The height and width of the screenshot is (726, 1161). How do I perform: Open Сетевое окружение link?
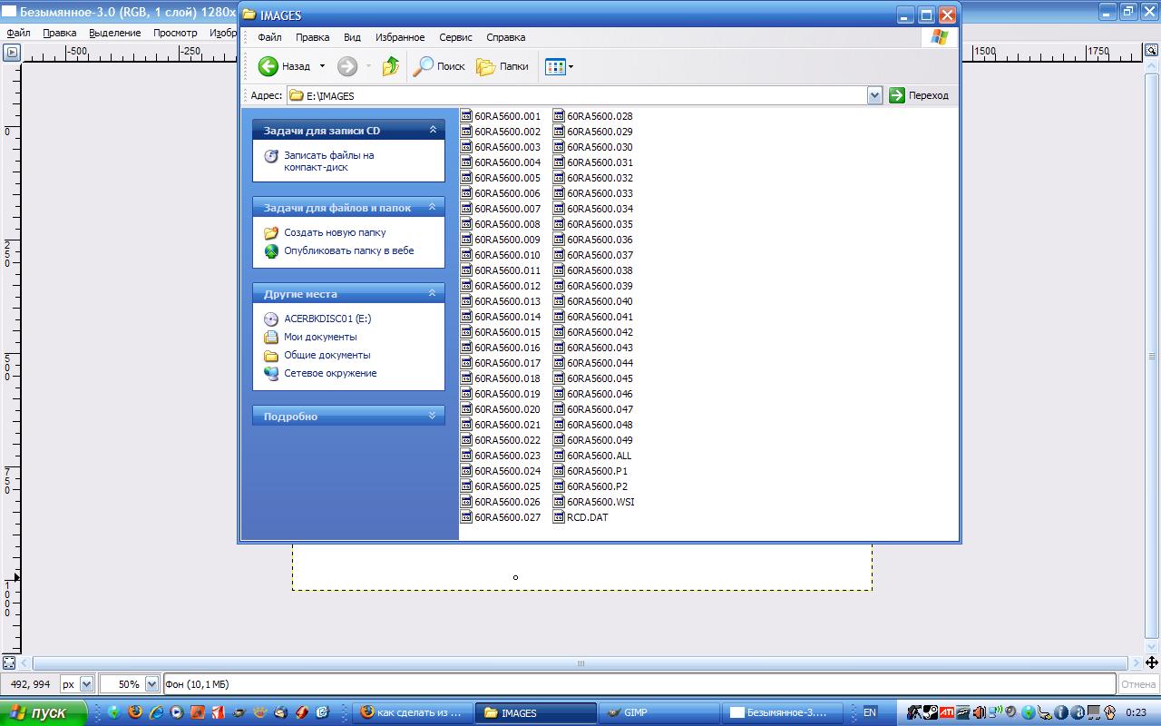tap(330, 373)
